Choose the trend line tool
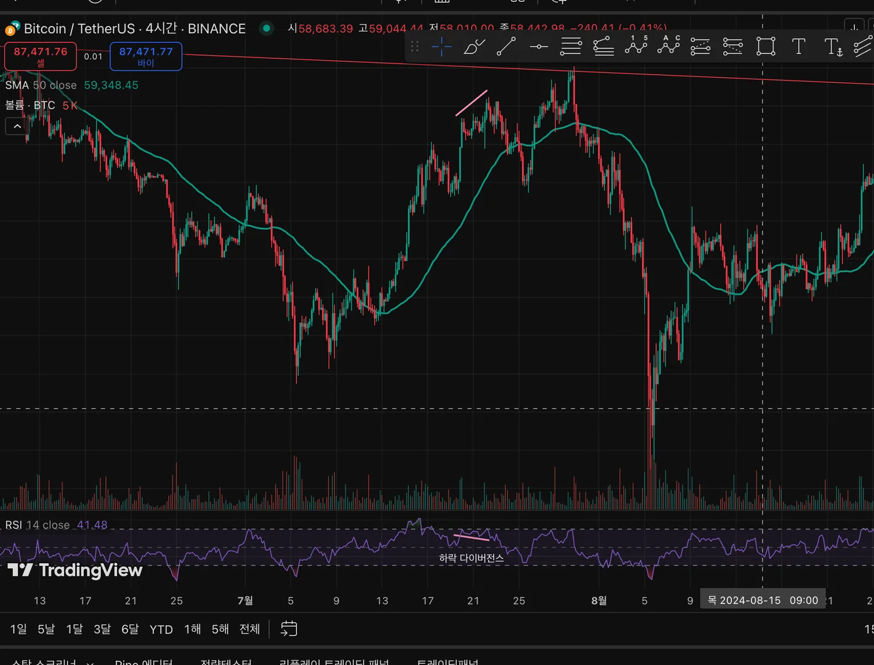874x665 pixels. [x=506, y=46]
